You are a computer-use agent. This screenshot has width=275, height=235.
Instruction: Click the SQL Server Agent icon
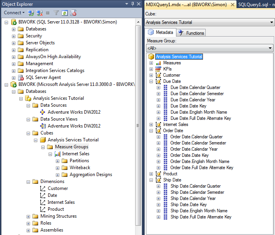click(21, 77)
